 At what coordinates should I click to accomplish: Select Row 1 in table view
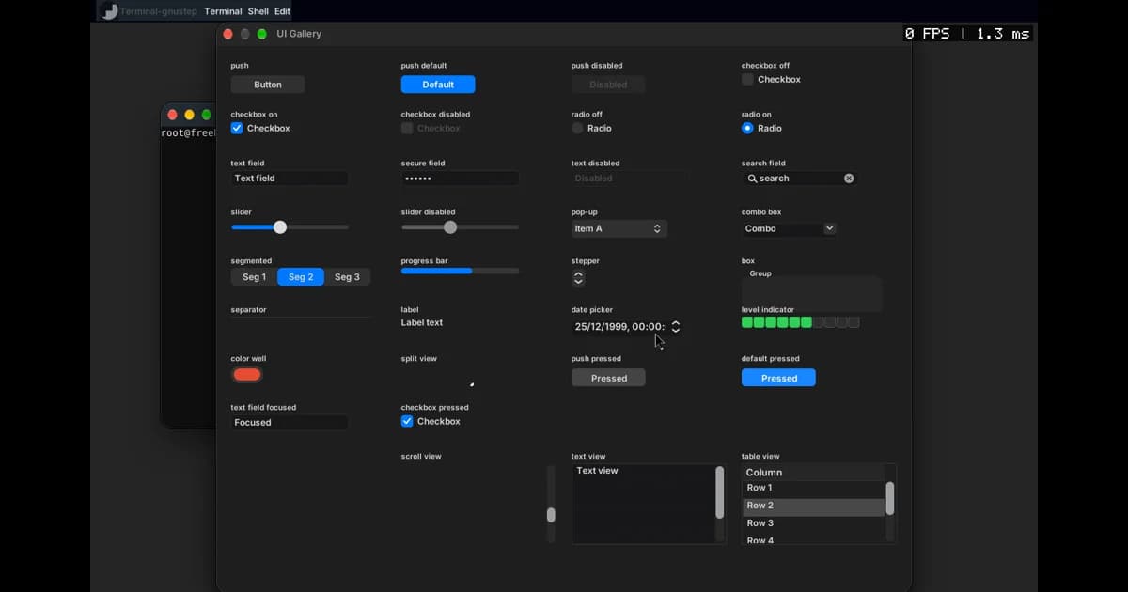click(x=813, y=489)
